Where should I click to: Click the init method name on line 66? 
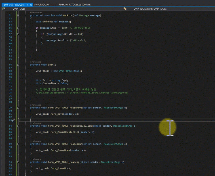[51, 65]
